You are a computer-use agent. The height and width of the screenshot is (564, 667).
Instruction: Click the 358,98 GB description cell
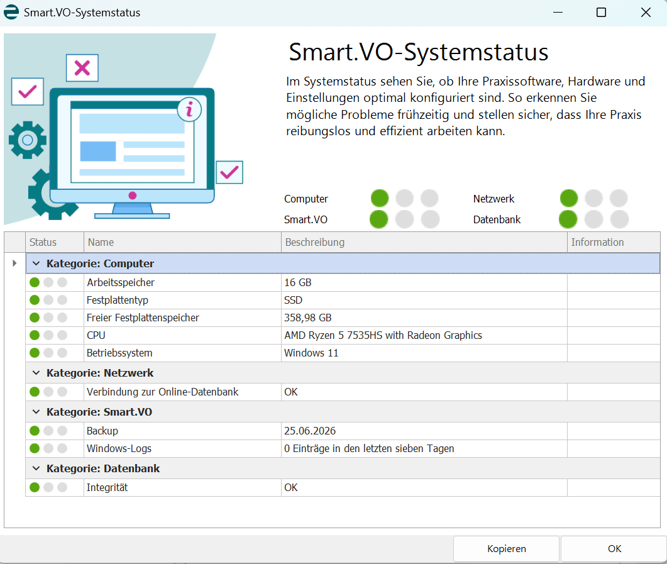[x=424, y=318]
